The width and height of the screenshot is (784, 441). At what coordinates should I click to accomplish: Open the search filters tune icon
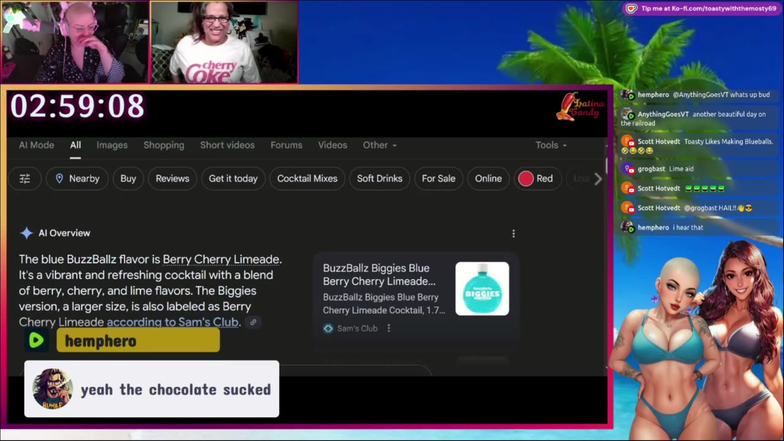24,179
